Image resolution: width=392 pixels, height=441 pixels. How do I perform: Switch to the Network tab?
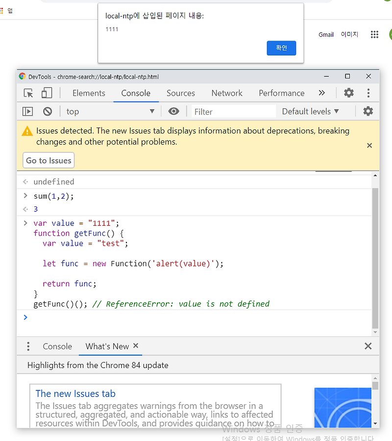(227, 93)
